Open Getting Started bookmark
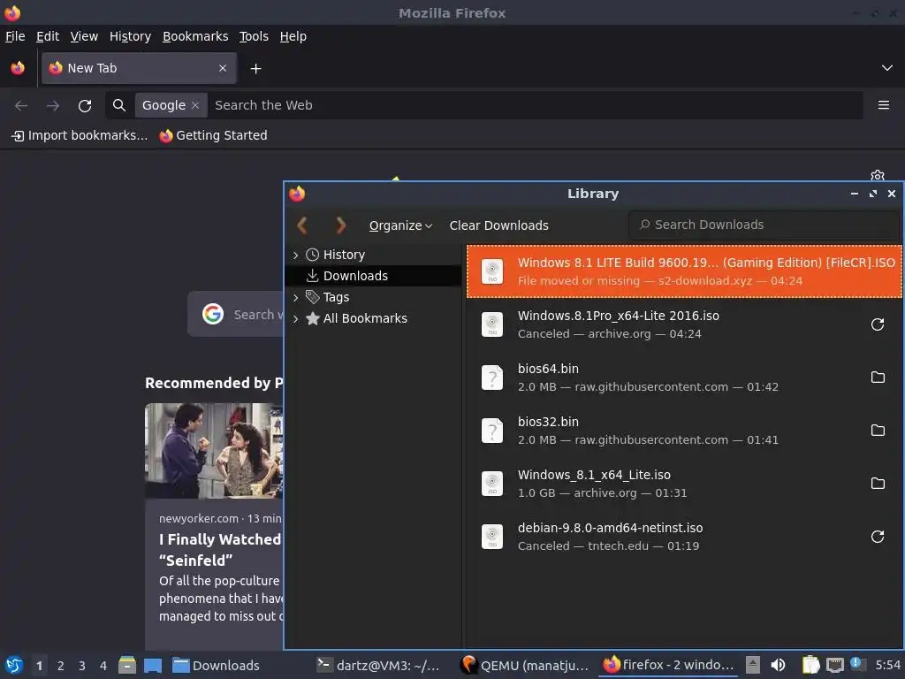The image size is (905, 679). pyautogui.click(x=214, y=135)
